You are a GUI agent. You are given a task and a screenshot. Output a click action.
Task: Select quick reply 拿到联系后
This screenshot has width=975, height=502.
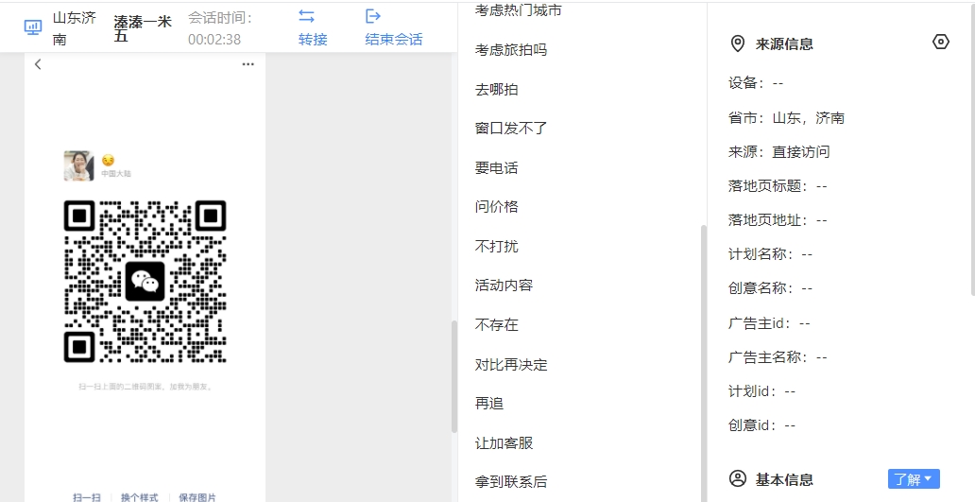[x=511, y=481]
